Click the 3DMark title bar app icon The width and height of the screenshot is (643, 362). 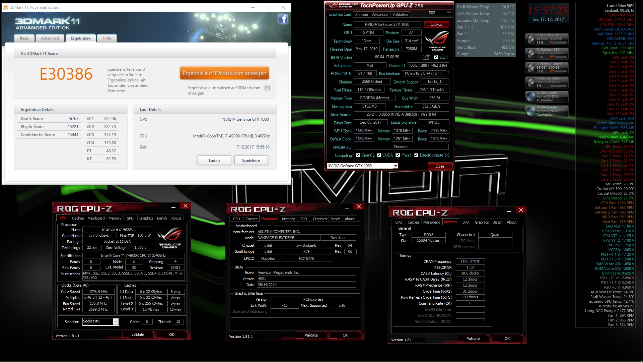click(x=5, y=7)
